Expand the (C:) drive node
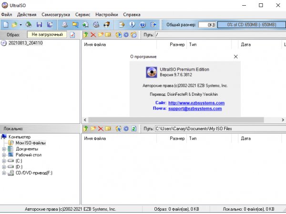Screen dimensions: 286x214 4,161
